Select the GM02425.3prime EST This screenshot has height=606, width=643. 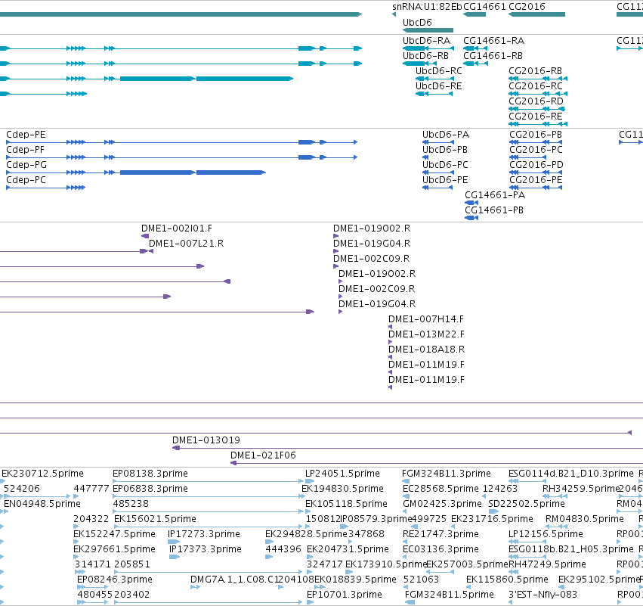tap(442, 504)
